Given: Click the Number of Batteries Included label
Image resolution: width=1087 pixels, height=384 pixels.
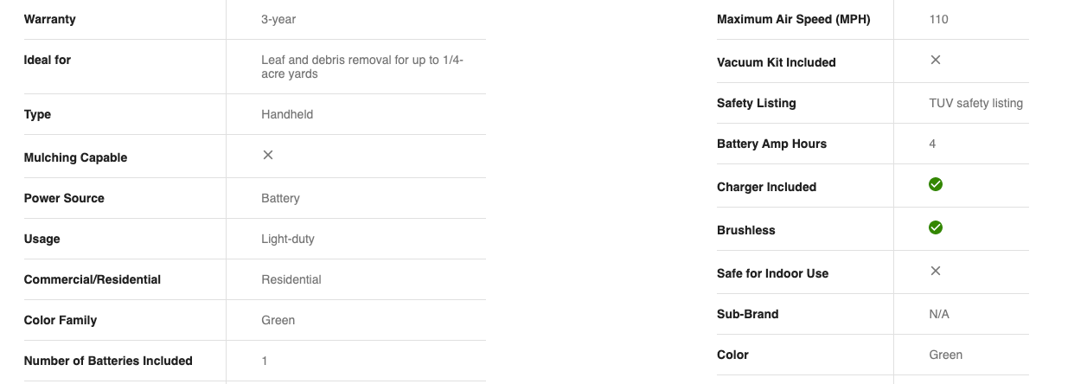Looking at the screenshot, I should [108, 361].
